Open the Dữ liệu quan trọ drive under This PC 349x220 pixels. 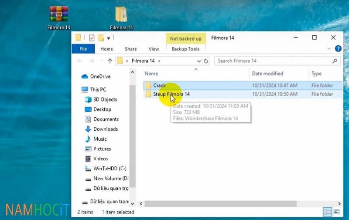click(x=107, y=189)
